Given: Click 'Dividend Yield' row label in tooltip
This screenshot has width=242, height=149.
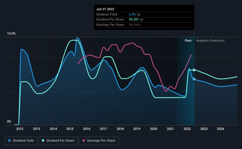Looking at the screenshot, I should (x=107, y=14).
